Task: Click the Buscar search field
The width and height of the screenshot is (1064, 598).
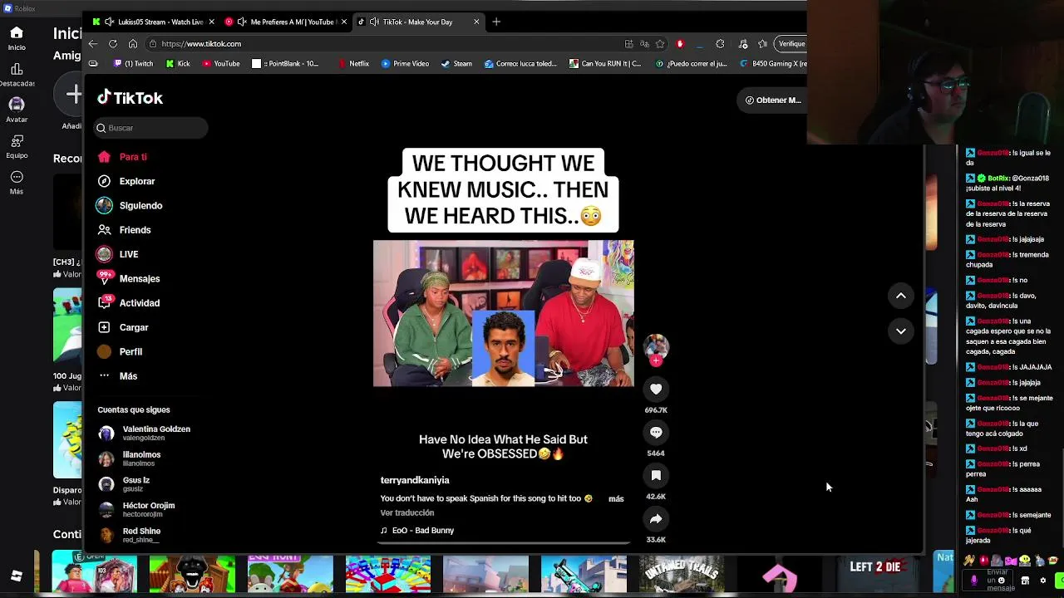Action: tap(150, 128)
